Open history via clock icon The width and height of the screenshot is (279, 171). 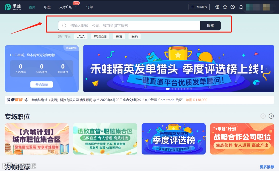(233, 7)
